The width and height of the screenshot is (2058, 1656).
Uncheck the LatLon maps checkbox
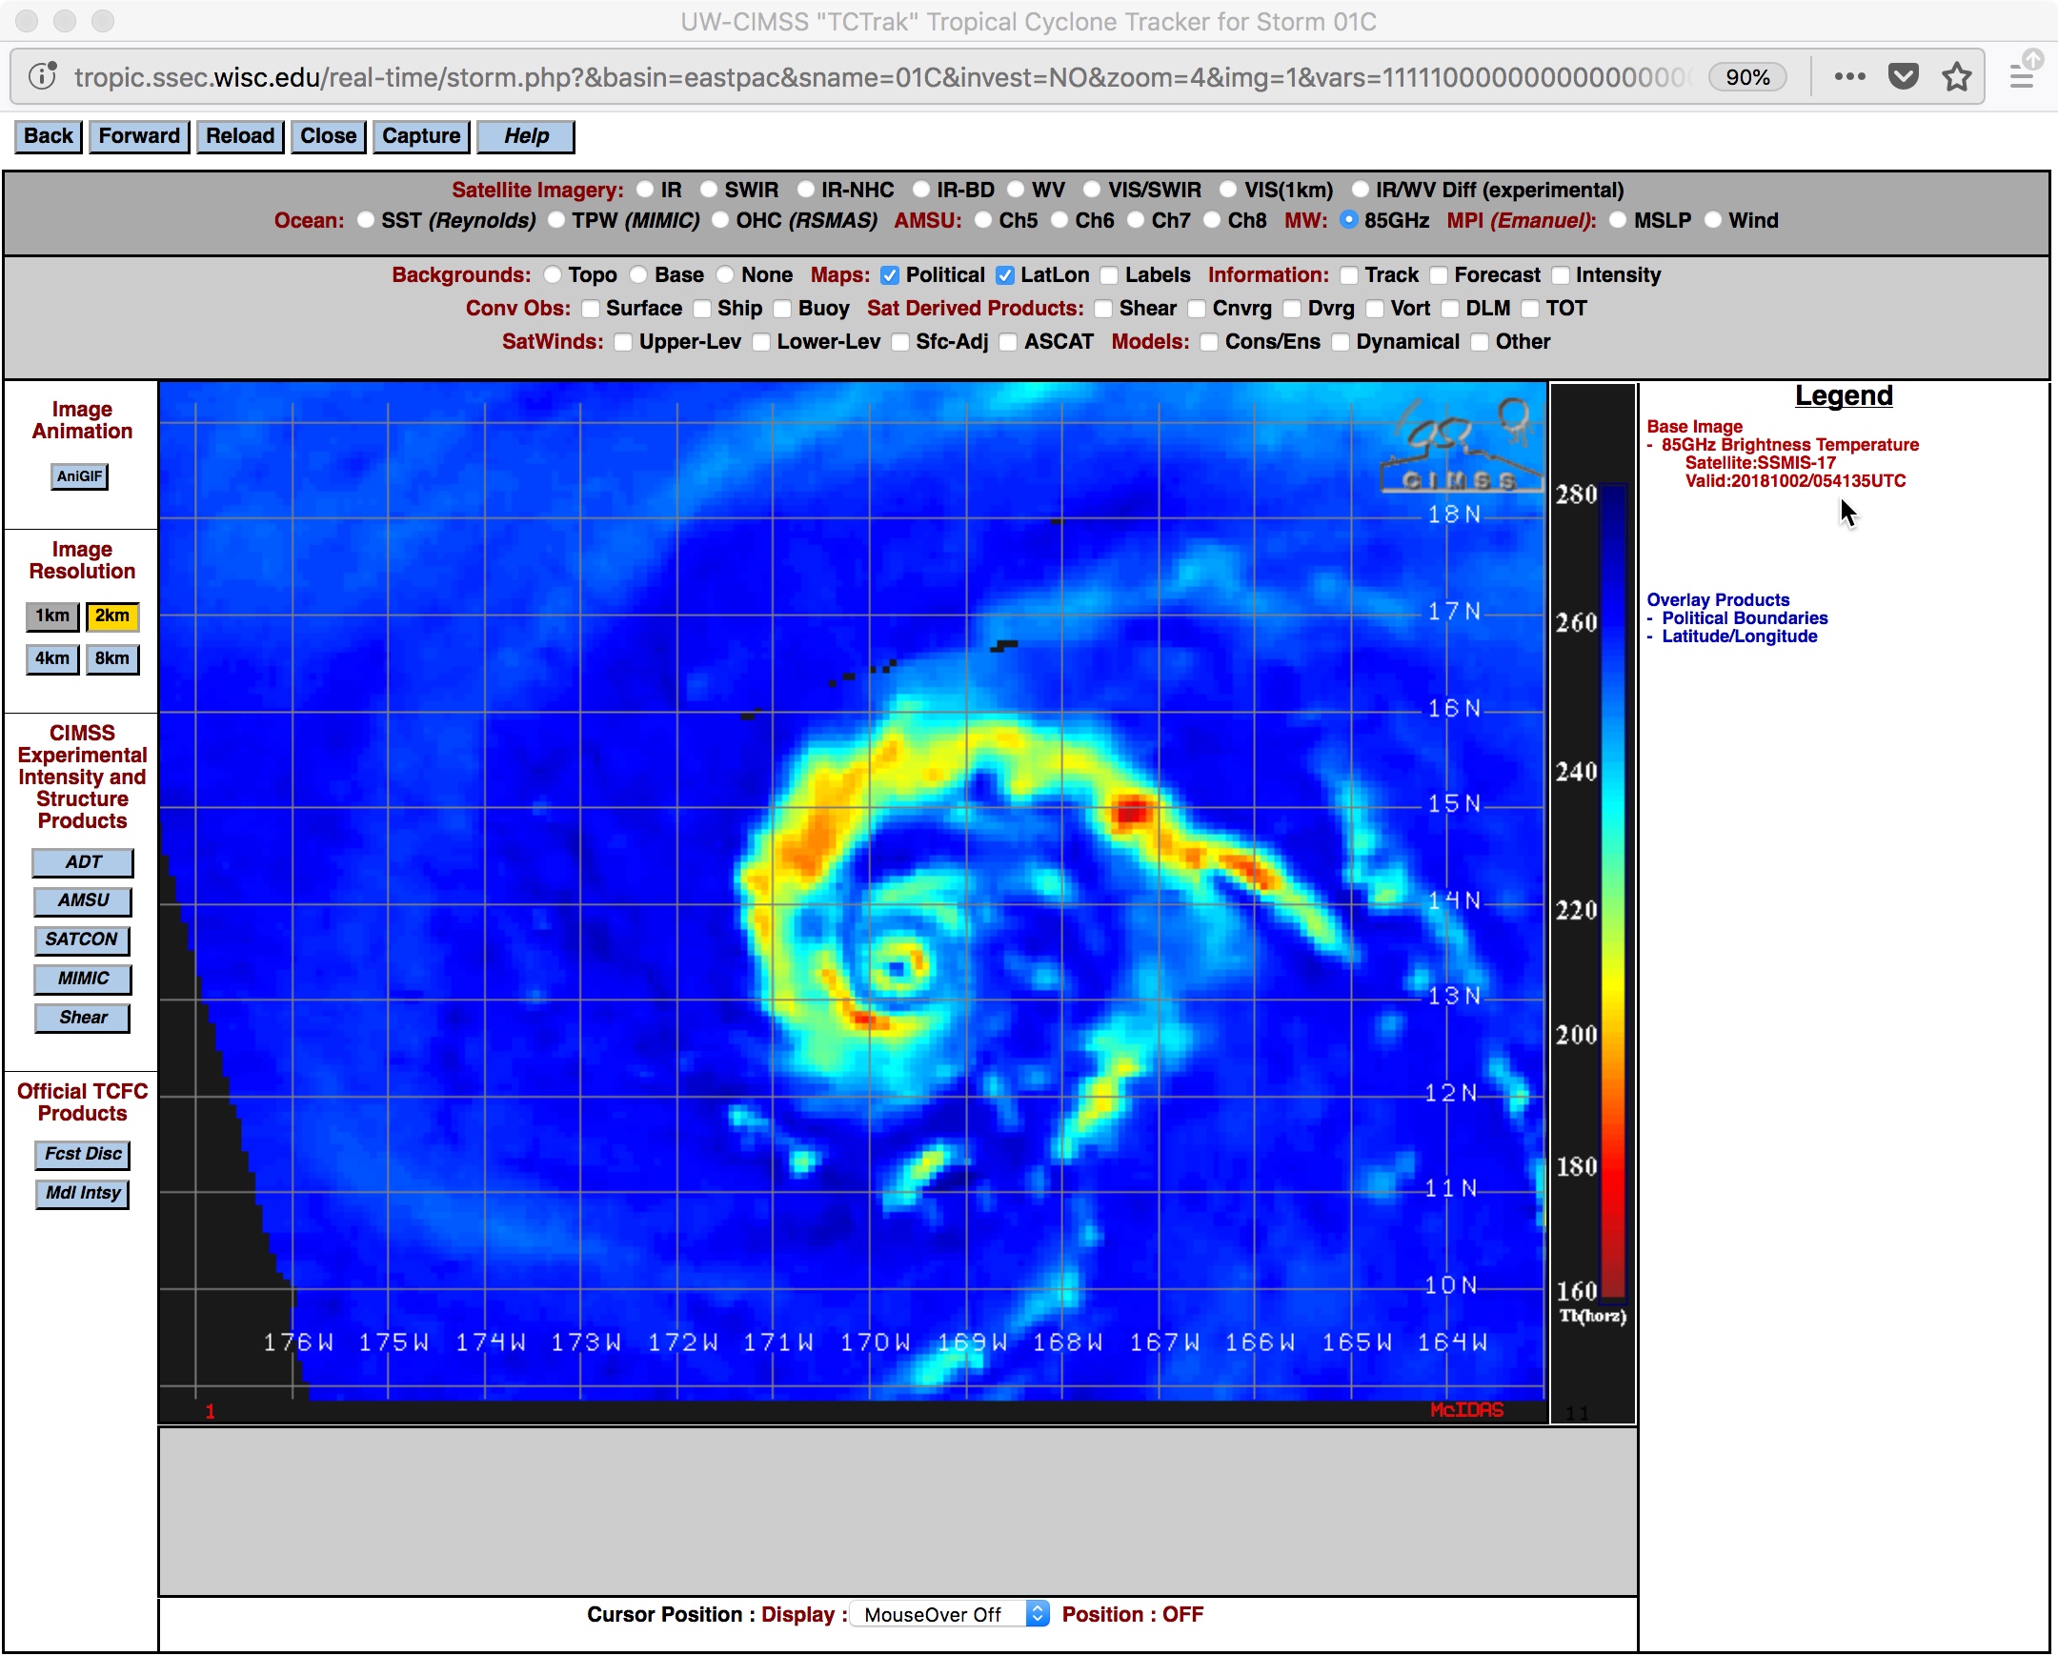[1005, 275]
